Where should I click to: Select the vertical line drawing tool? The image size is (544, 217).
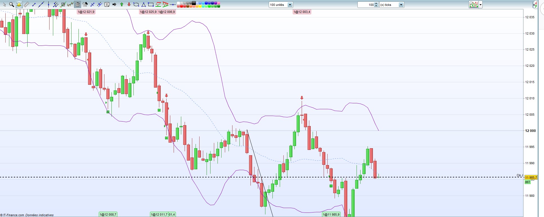(x=48, y=4)
